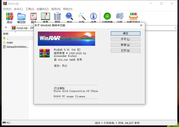Open the 工具(S) menu
179x127 pixels.
click(30, 9)
